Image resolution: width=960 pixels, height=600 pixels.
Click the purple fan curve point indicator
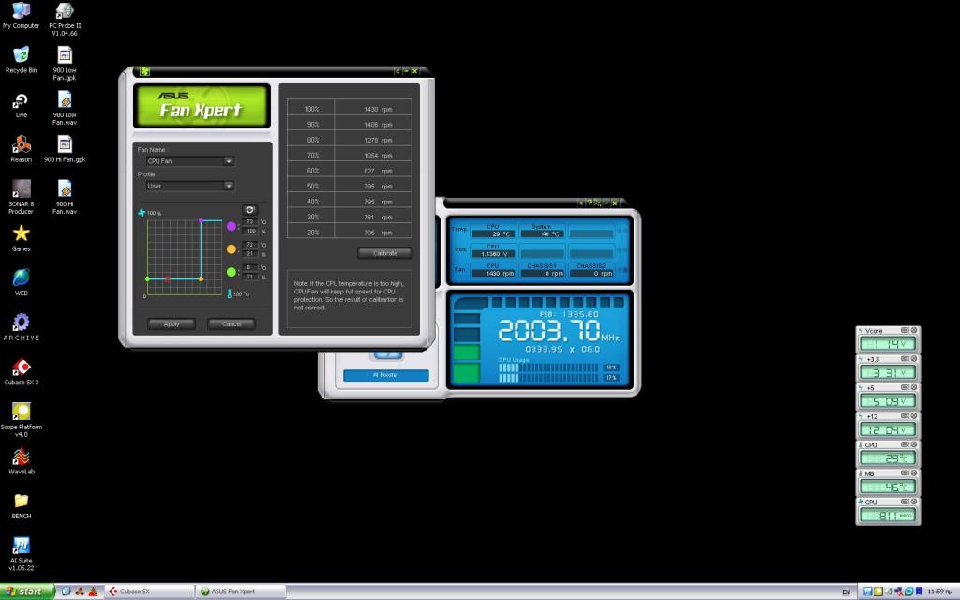click(232, 227)
